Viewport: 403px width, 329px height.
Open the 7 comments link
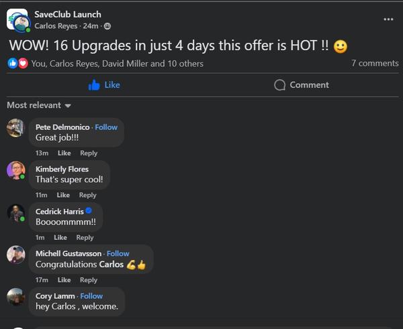tap(375, 64)
